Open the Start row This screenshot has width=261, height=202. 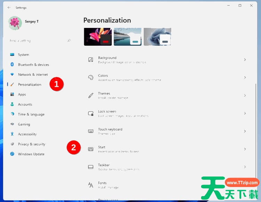tap(167, 149)
